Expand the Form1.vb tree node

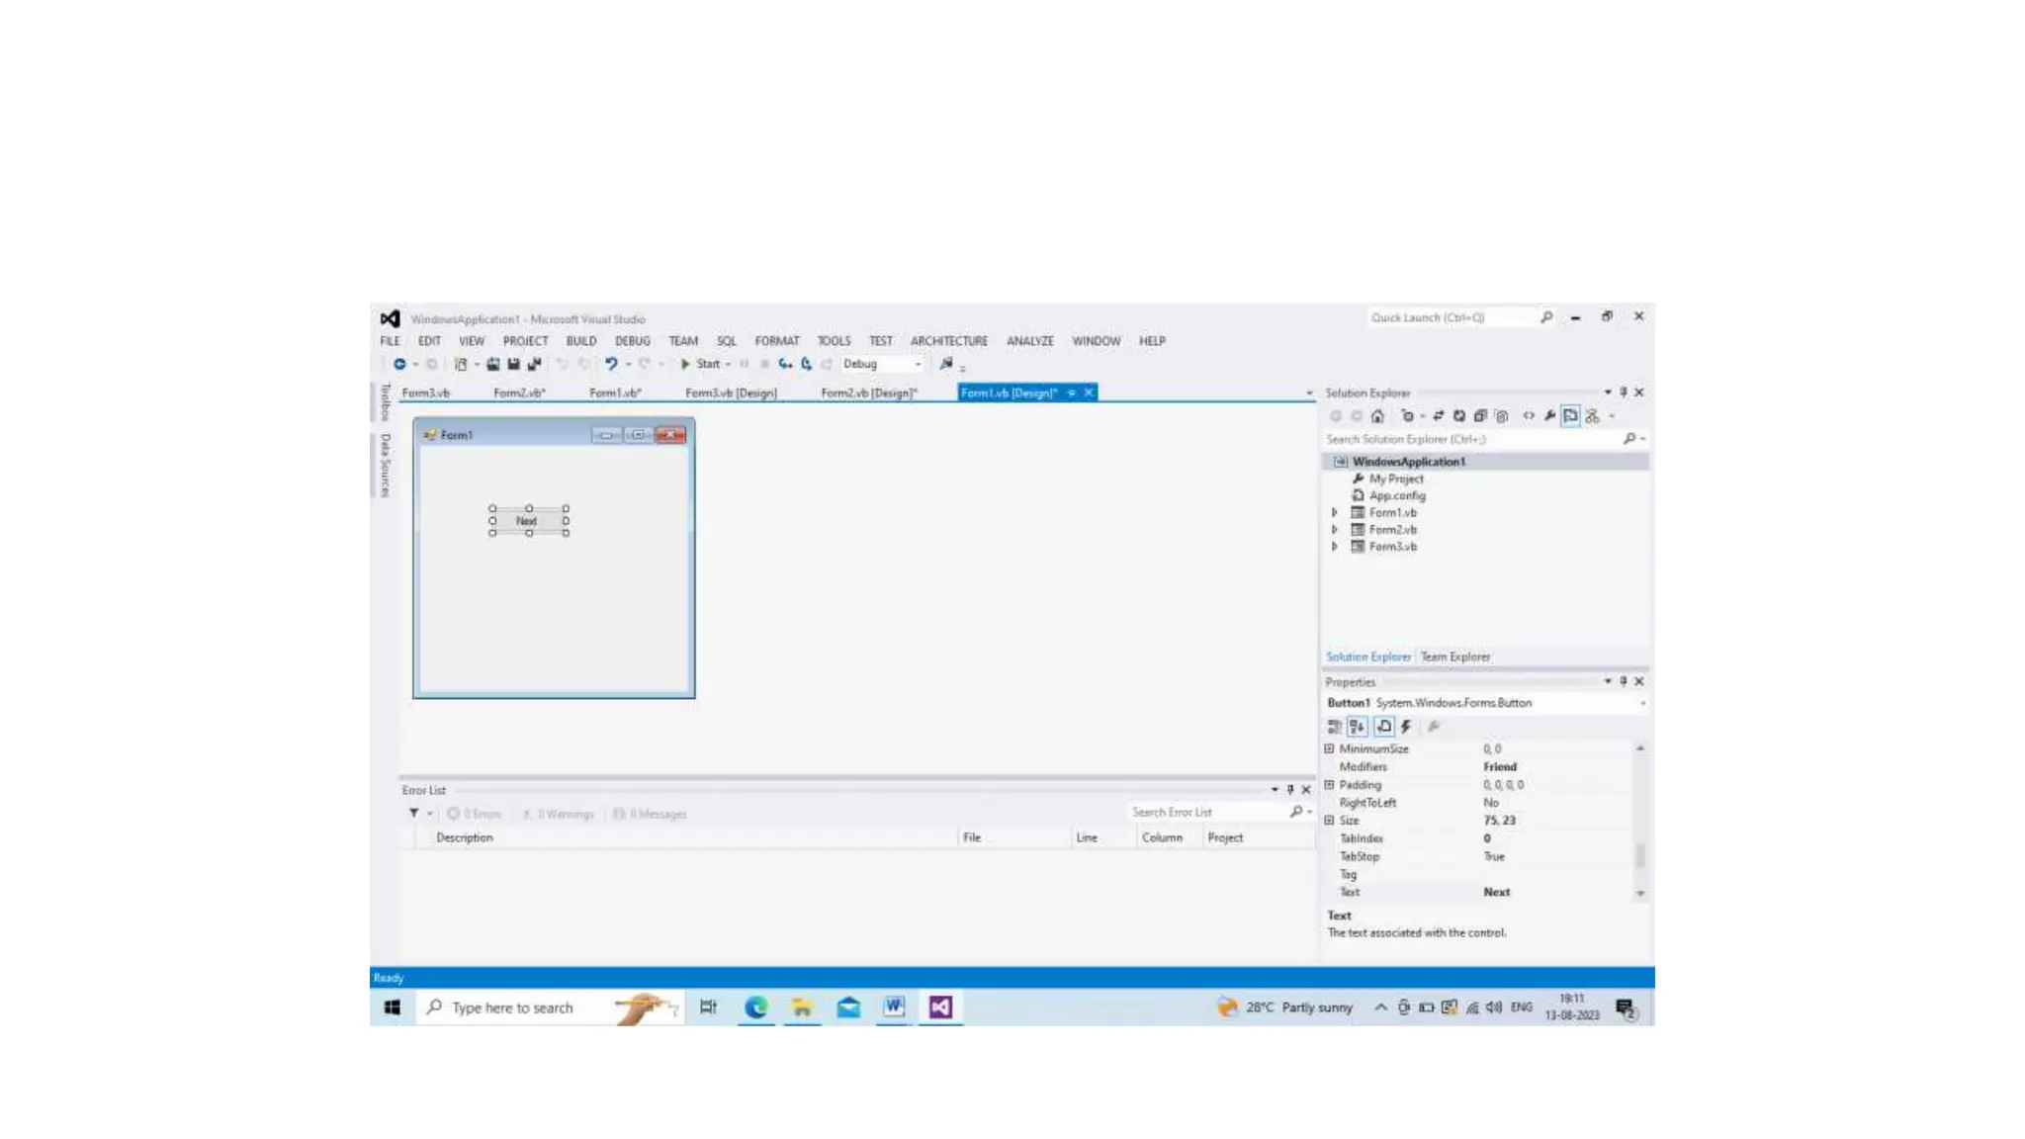coord(1334,513)
